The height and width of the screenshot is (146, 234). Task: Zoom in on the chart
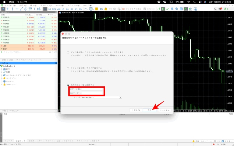[172, 9]
